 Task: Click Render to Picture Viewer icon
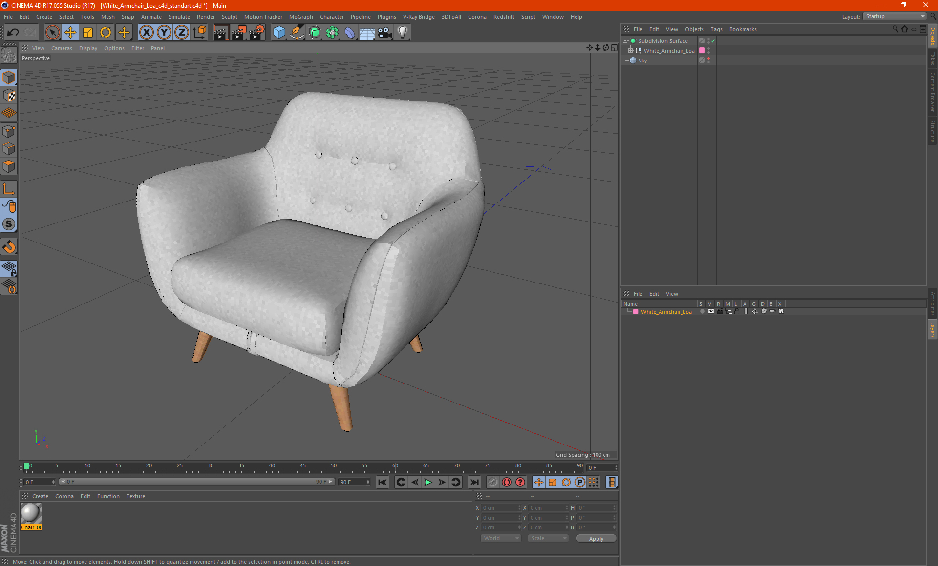[239, 33]
